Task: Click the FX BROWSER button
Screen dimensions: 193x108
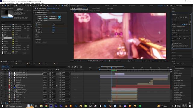Action: click(53, 18)
